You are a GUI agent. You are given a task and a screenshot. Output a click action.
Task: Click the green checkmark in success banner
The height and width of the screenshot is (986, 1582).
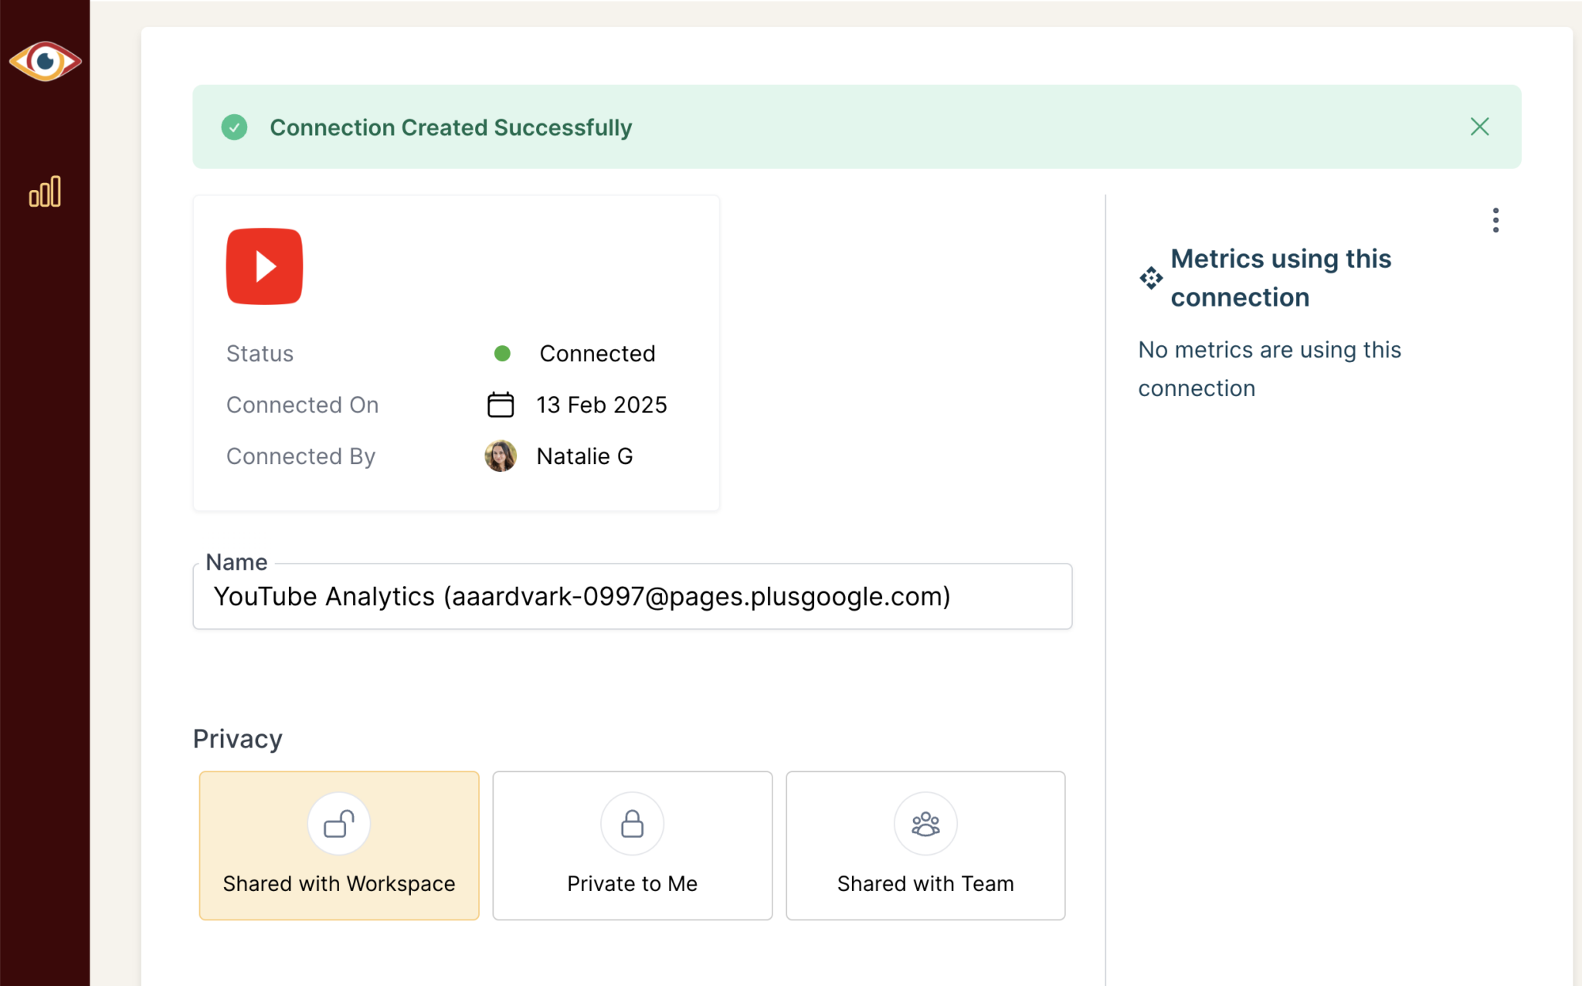coord(234,127)
